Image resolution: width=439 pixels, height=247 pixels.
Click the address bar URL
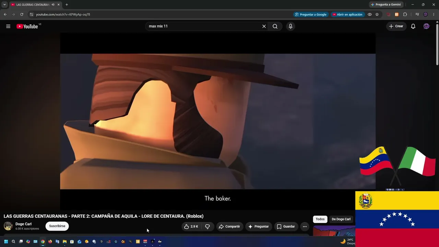pyautogui.click(x=63, y=14)
